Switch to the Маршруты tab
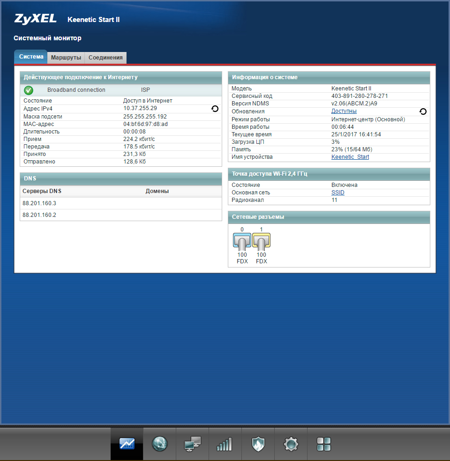Image resolution: width=450 pixels, height=461 pixels. pos(66,58)
